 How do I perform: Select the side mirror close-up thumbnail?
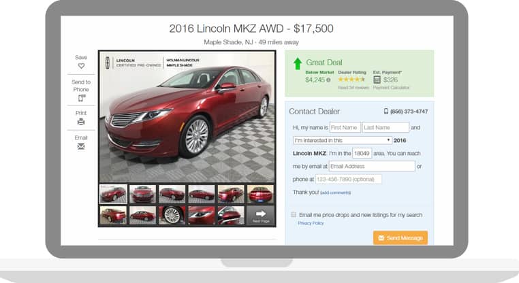coord(231,215)
